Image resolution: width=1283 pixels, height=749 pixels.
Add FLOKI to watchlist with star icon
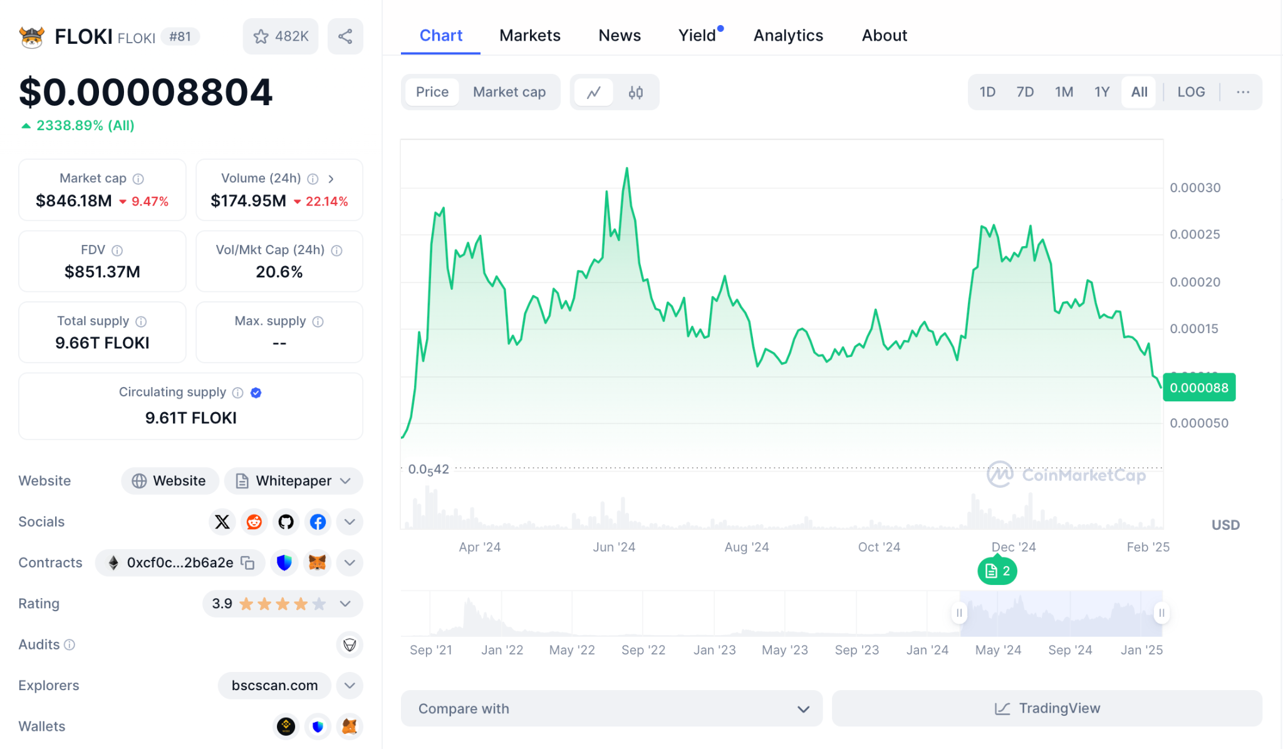click(280, 36)
